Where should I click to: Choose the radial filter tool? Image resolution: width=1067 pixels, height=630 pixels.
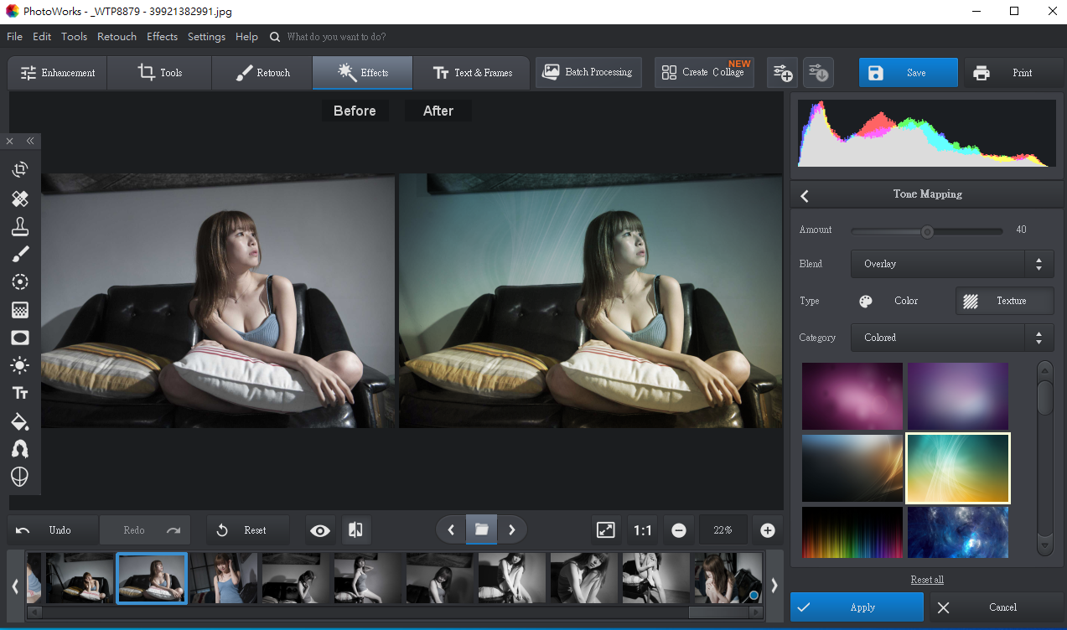pos(20,281)
